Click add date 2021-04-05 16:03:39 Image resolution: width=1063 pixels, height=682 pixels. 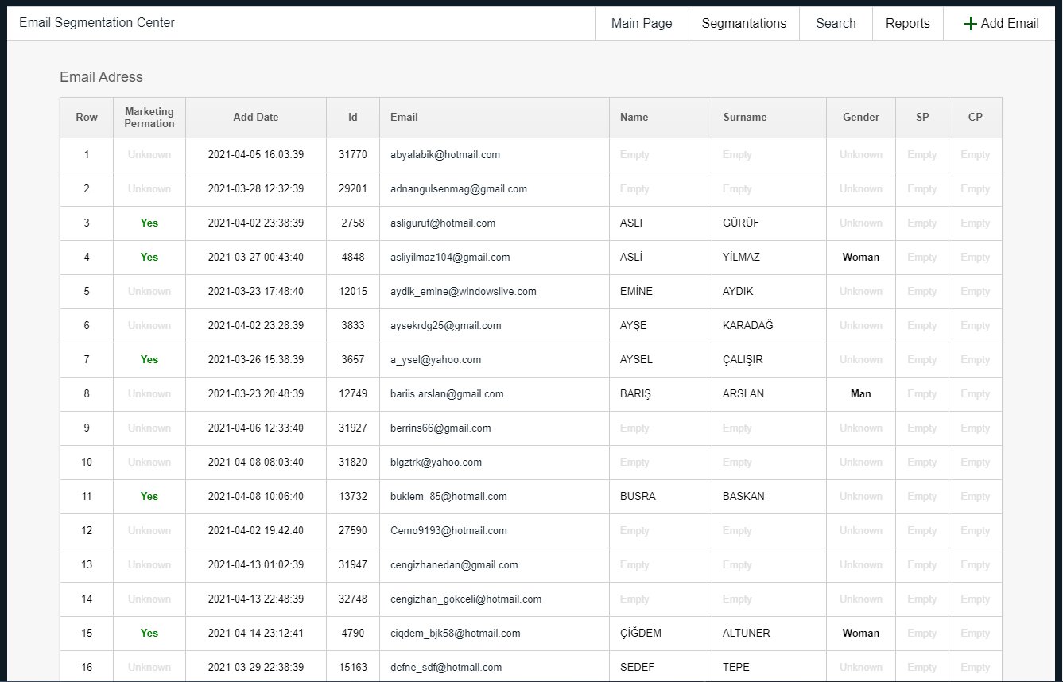click(256, 155)
